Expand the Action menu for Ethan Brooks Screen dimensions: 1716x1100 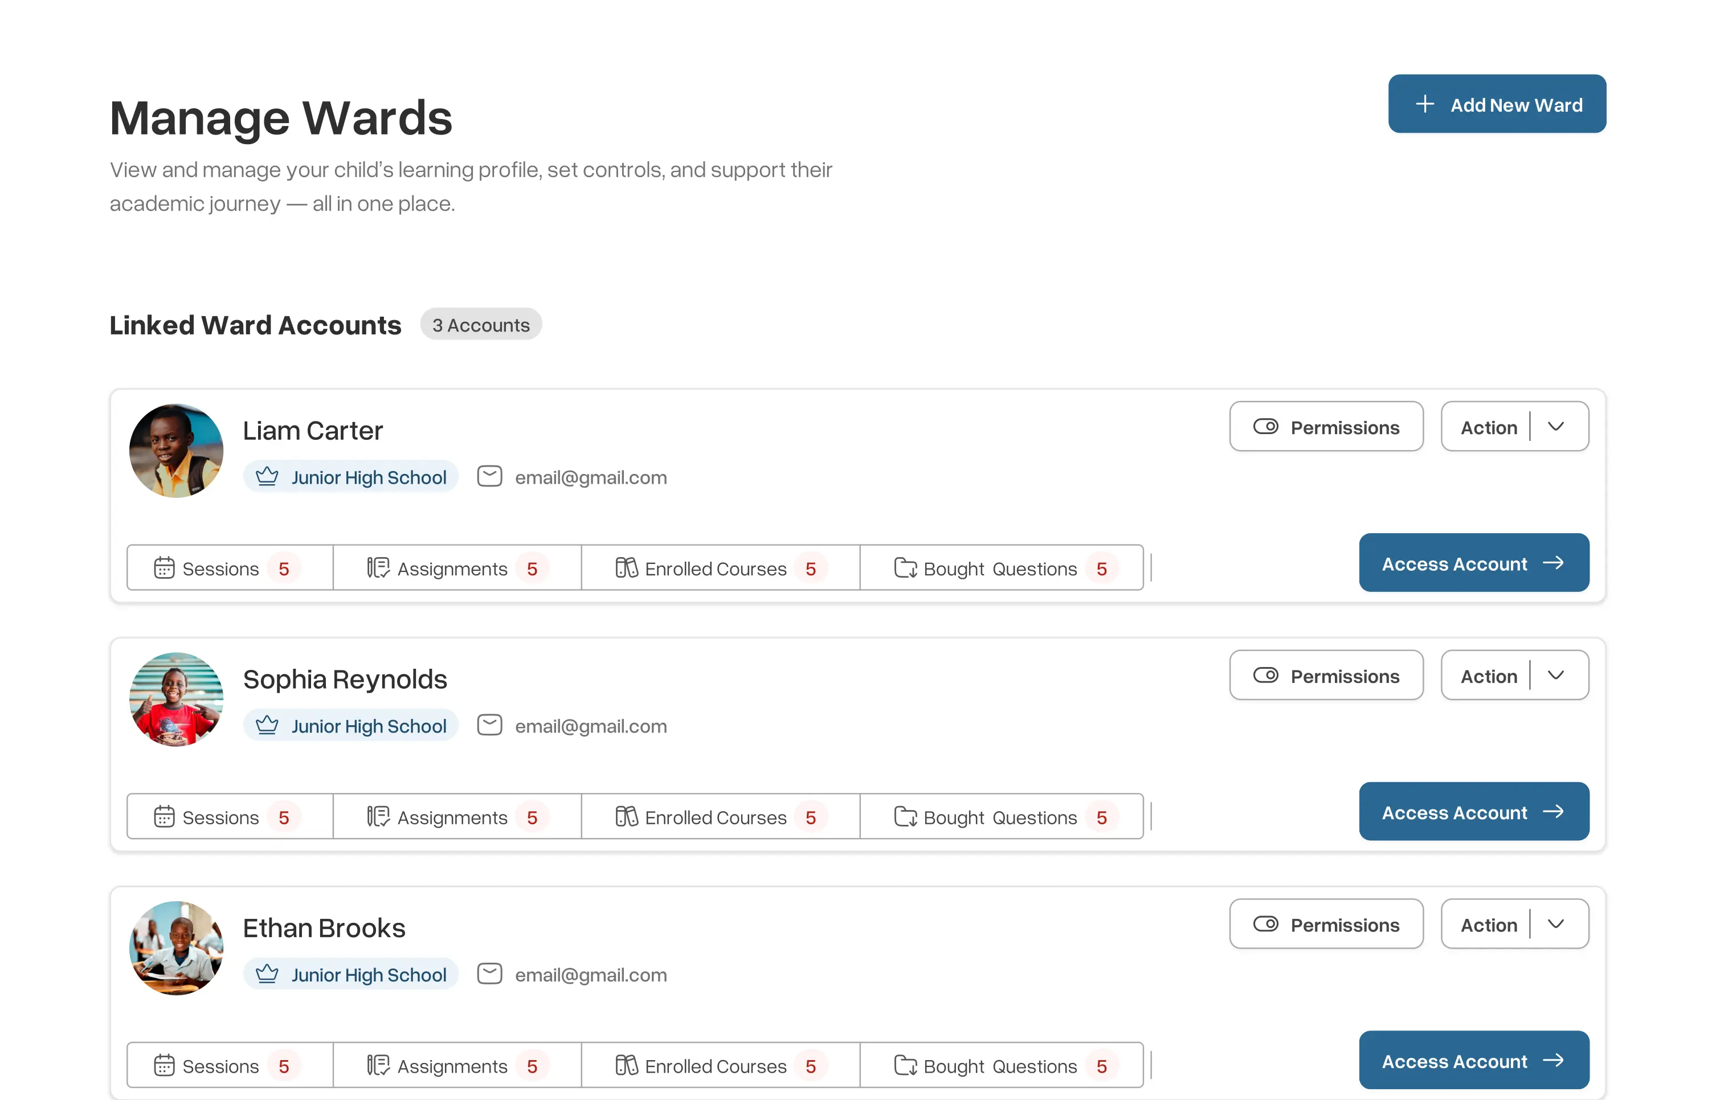pos(1556,925)
